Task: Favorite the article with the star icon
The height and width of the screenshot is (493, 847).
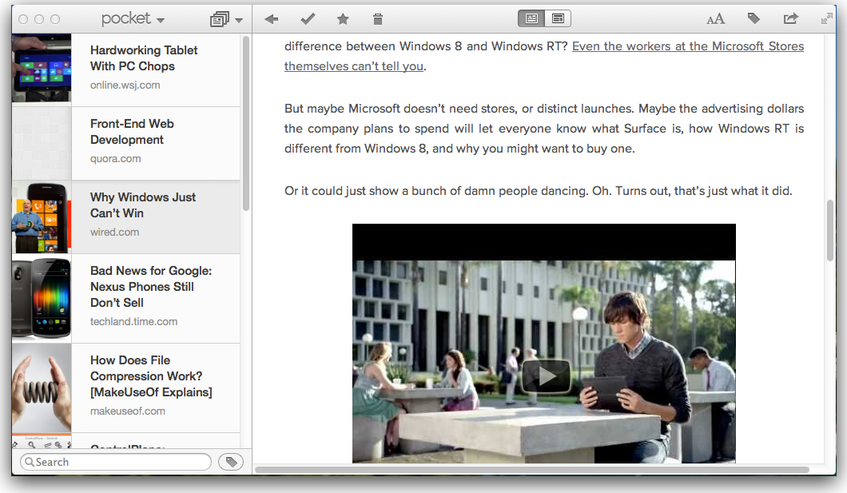Action: [343, 19]
